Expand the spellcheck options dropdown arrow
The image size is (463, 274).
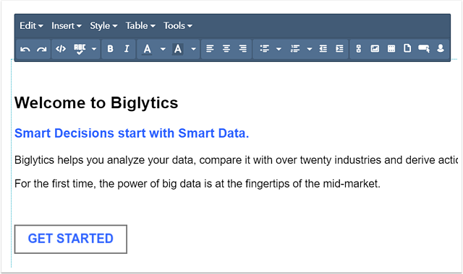click(x=94, y=49)
